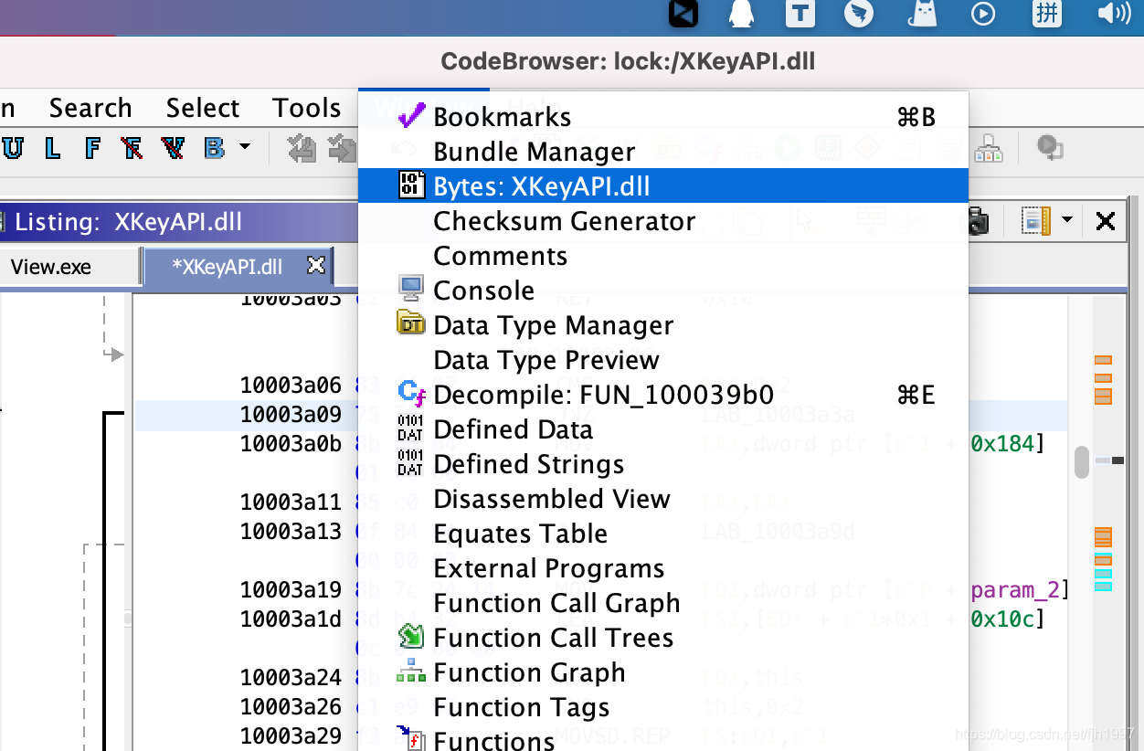Click the volume speaker icon in menu bar

click(x=1113, y=14)
